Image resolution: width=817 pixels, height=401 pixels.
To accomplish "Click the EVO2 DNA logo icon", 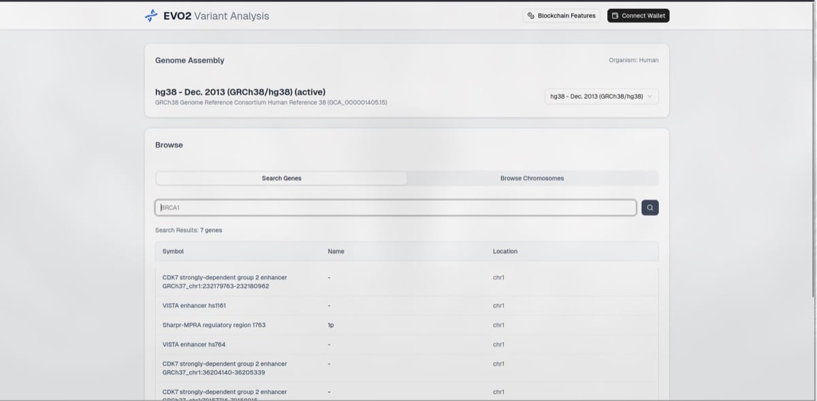I will [x=151, y=16].
